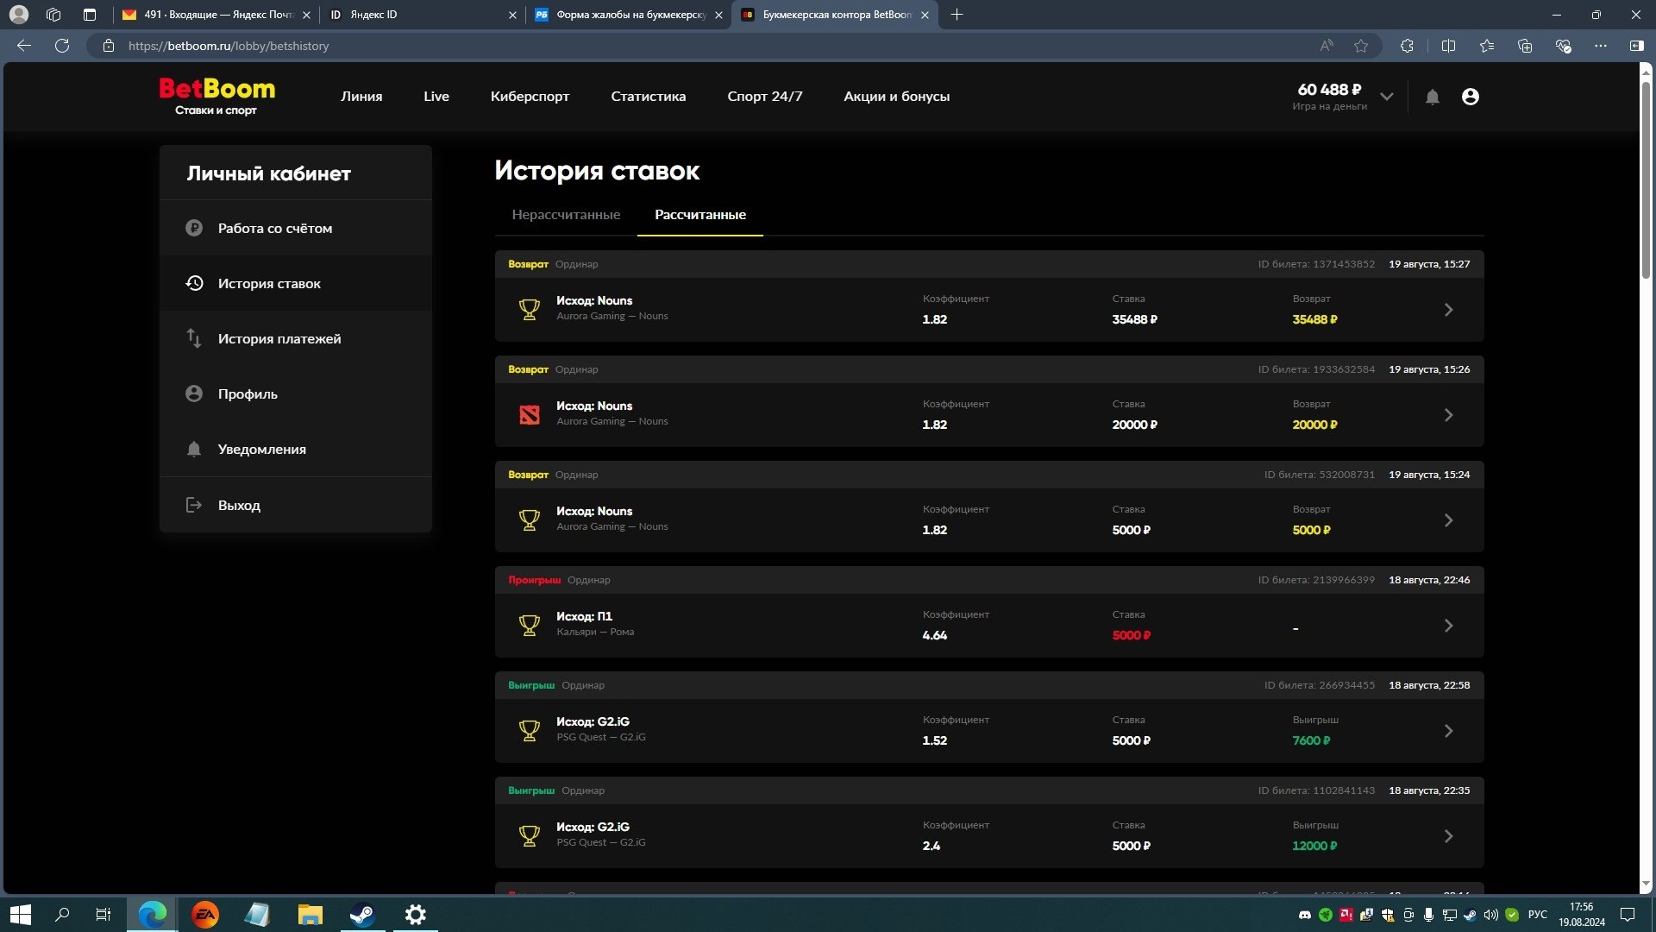Expand the lost Кальяри — Рома bet chevron
The height and width of the screenshot is (932, 1656).
click(x=1448, y=626)
